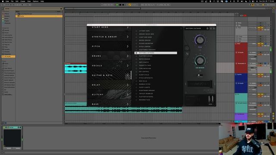276x155 pixels.
Task: Open the Create menu
Action: click(23, 1)
